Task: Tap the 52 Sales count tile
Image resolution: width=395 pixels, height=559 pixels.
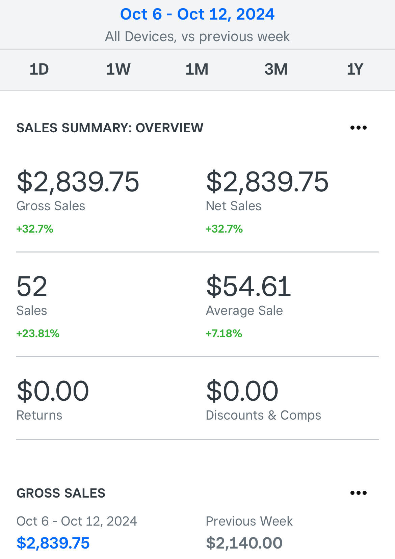Action: pyautogui.click(x=32, y=287)
